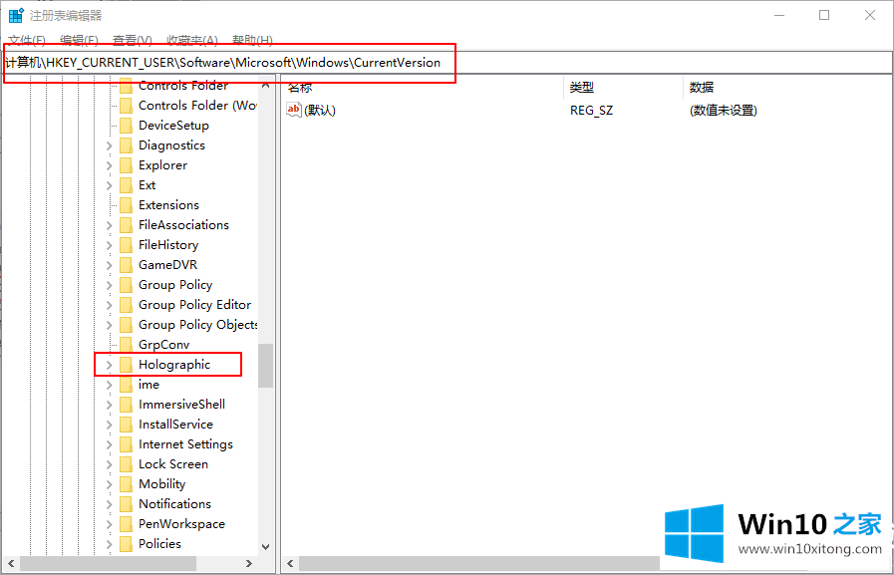The height and width of the screenshot is (575, 894).
Task: Click the InstallService folder icon
Action: click(x=126, y=425)
